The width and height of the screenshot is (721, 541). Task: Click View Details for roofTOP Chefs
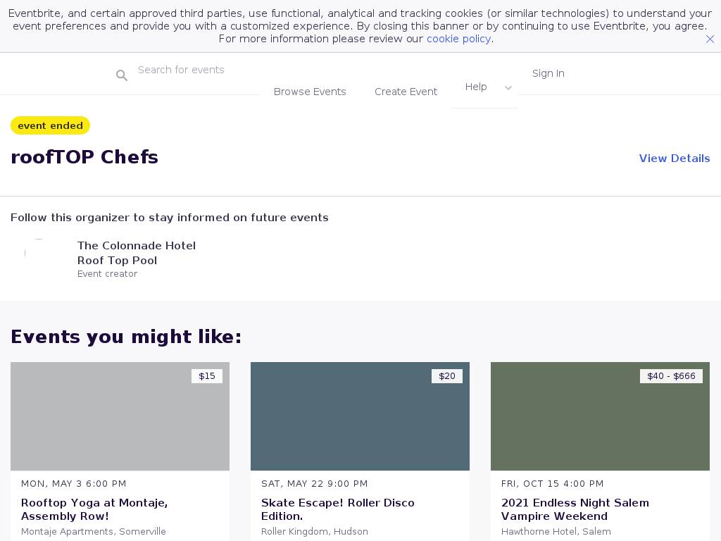point(674,158)
